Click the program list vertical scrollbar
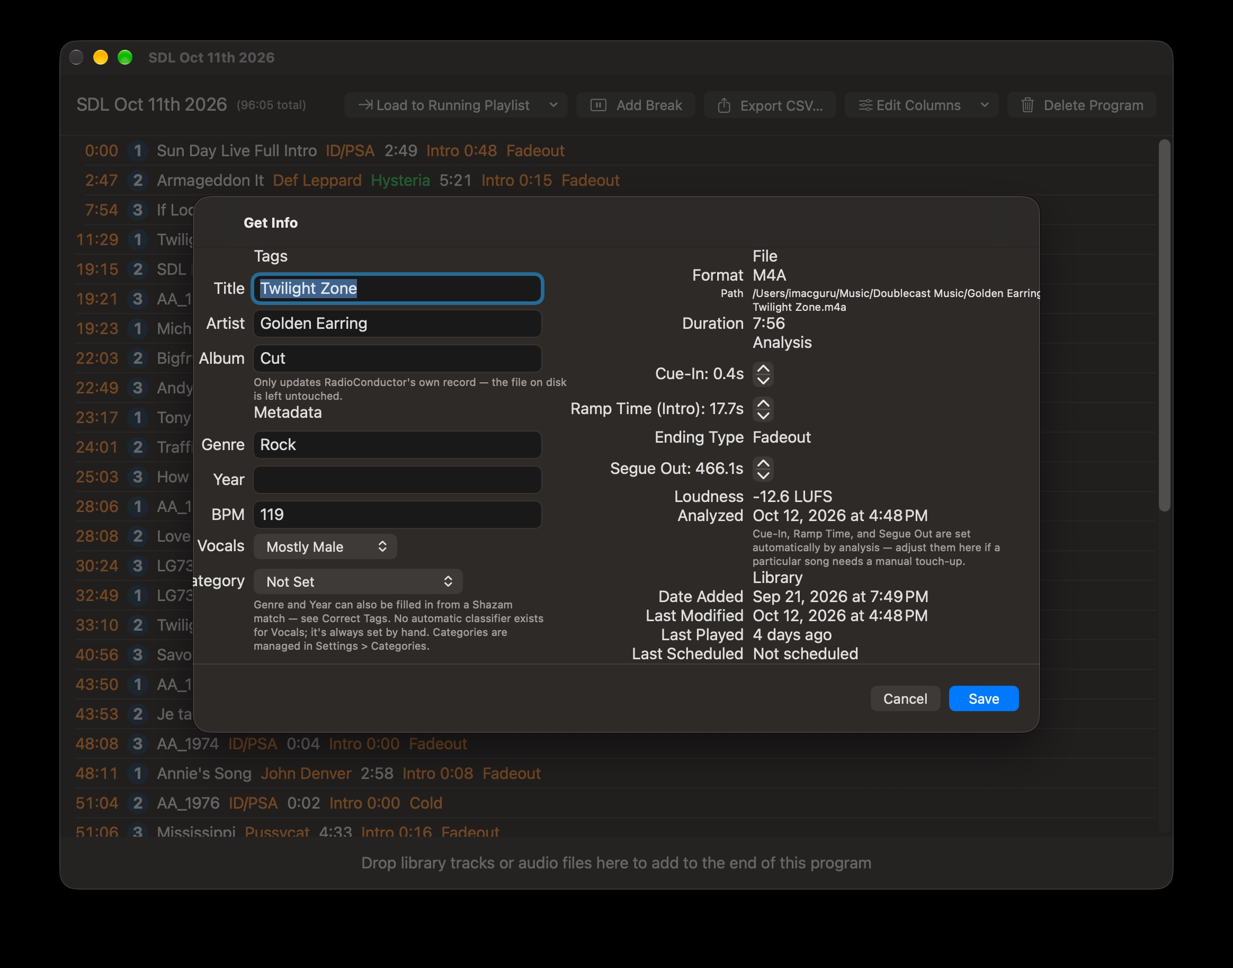The image size is (1233, 968). click(1164, 326)
